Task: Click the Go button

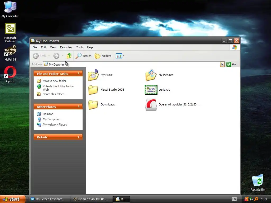Action: click(231, 64)
